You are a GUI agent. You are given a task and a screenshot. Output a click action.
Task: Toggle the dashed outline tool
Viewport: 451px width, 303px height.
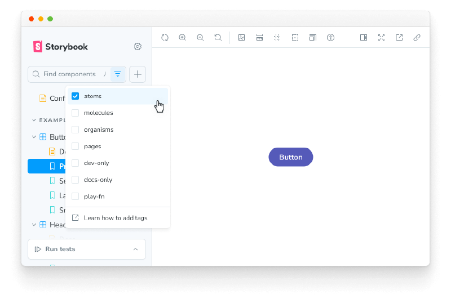[295, 38]
